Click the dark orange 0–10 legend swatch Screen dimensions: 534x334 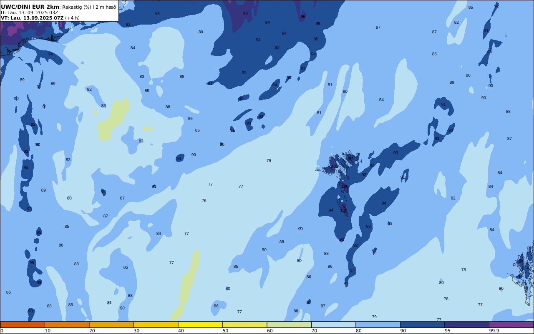pyautogui.click(x=23, y=324)
